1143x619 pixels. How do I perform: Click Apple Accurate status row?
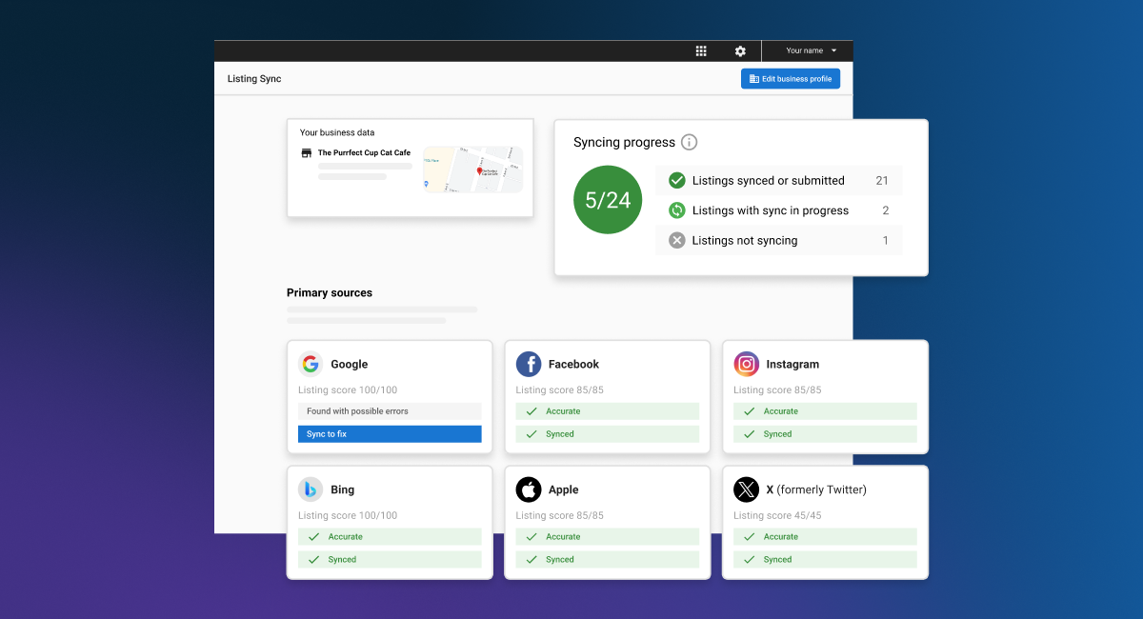tap(608, 537)
